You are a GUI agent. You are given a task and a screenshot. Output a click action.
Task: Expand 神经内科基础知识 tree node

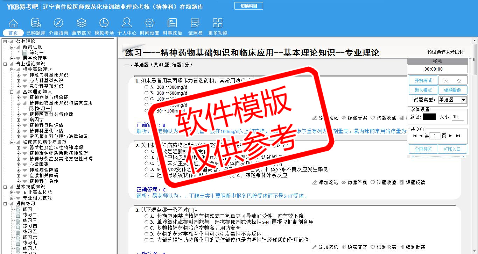tap(19, 75)
